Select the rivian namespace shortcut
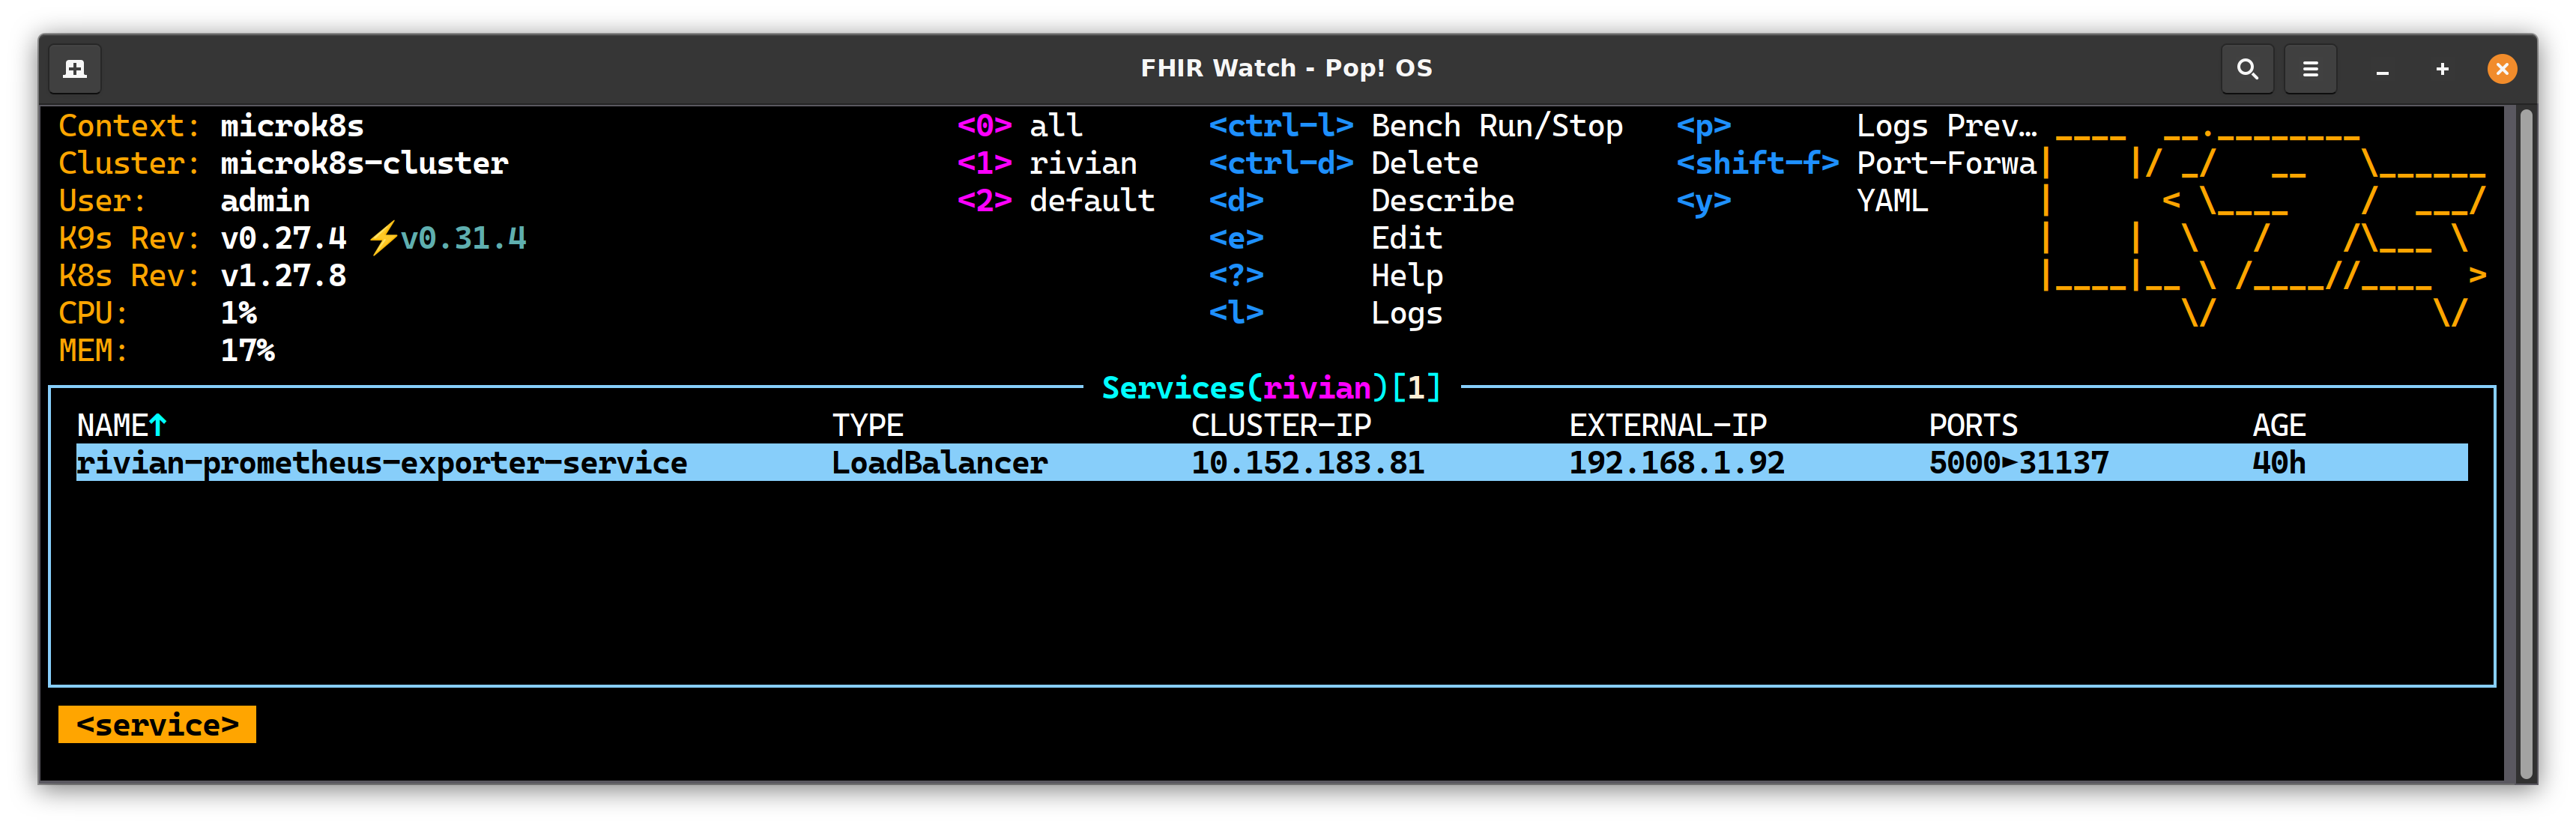This screenshot has width=2576, height=827. 1082,163
